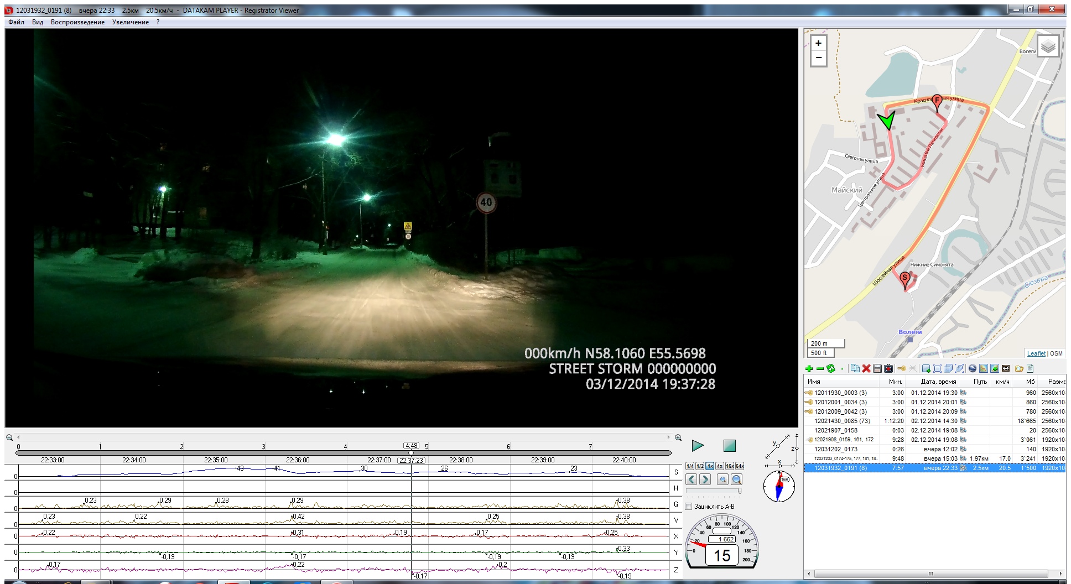The height and width of the screenshot is (584, 1071).
Task: Select file 12021430_0085 (73) in list
Action: coord(842,421)
